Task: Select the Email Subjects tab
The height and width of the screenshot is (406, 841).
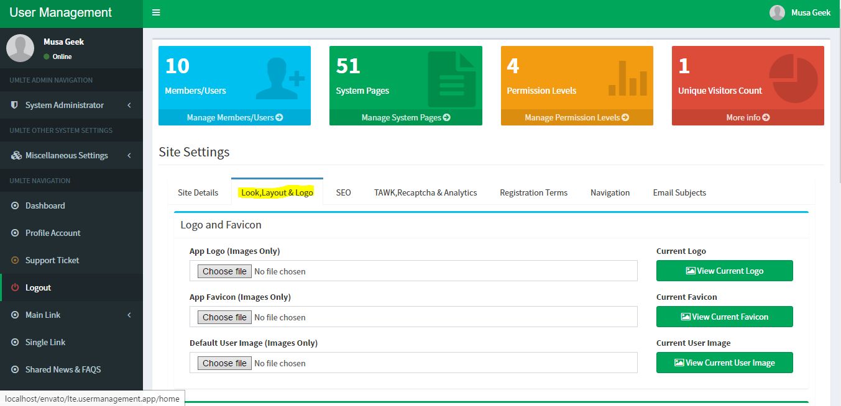Action: pyautogui.click(x=679, y=192)
